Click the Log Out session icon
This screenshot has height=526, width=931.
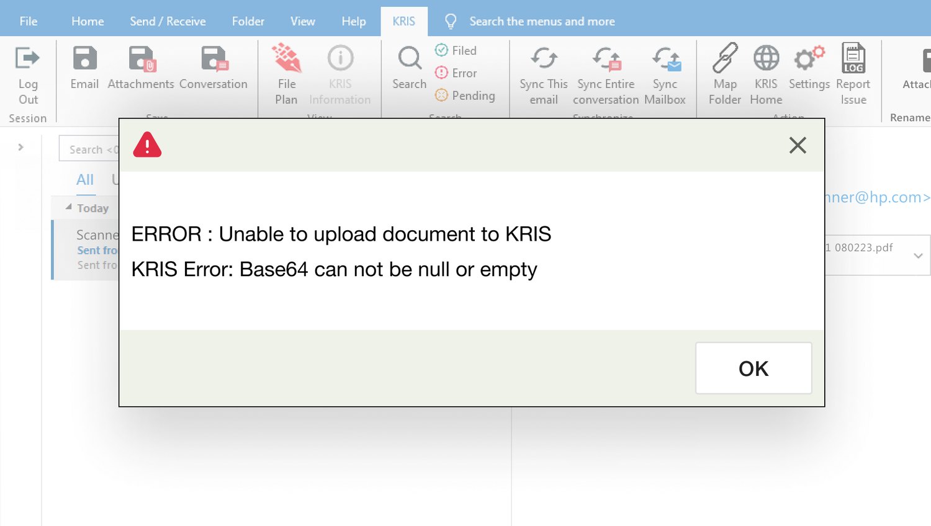coord(27,58)
